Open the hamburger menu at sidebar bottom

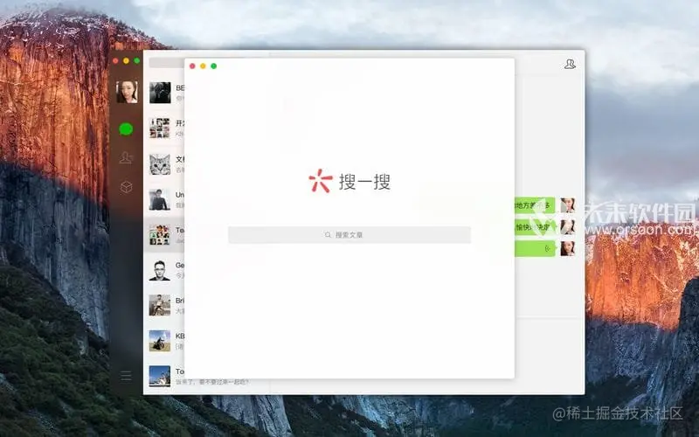[126, 376]
